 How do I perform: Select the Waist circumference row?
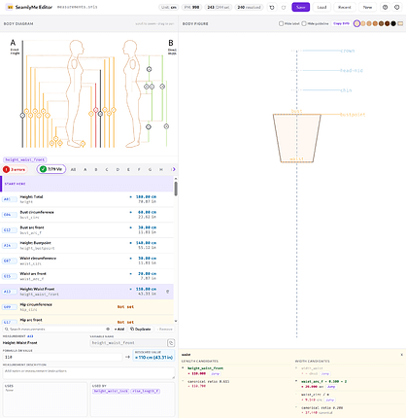click(x=86, y=261)
